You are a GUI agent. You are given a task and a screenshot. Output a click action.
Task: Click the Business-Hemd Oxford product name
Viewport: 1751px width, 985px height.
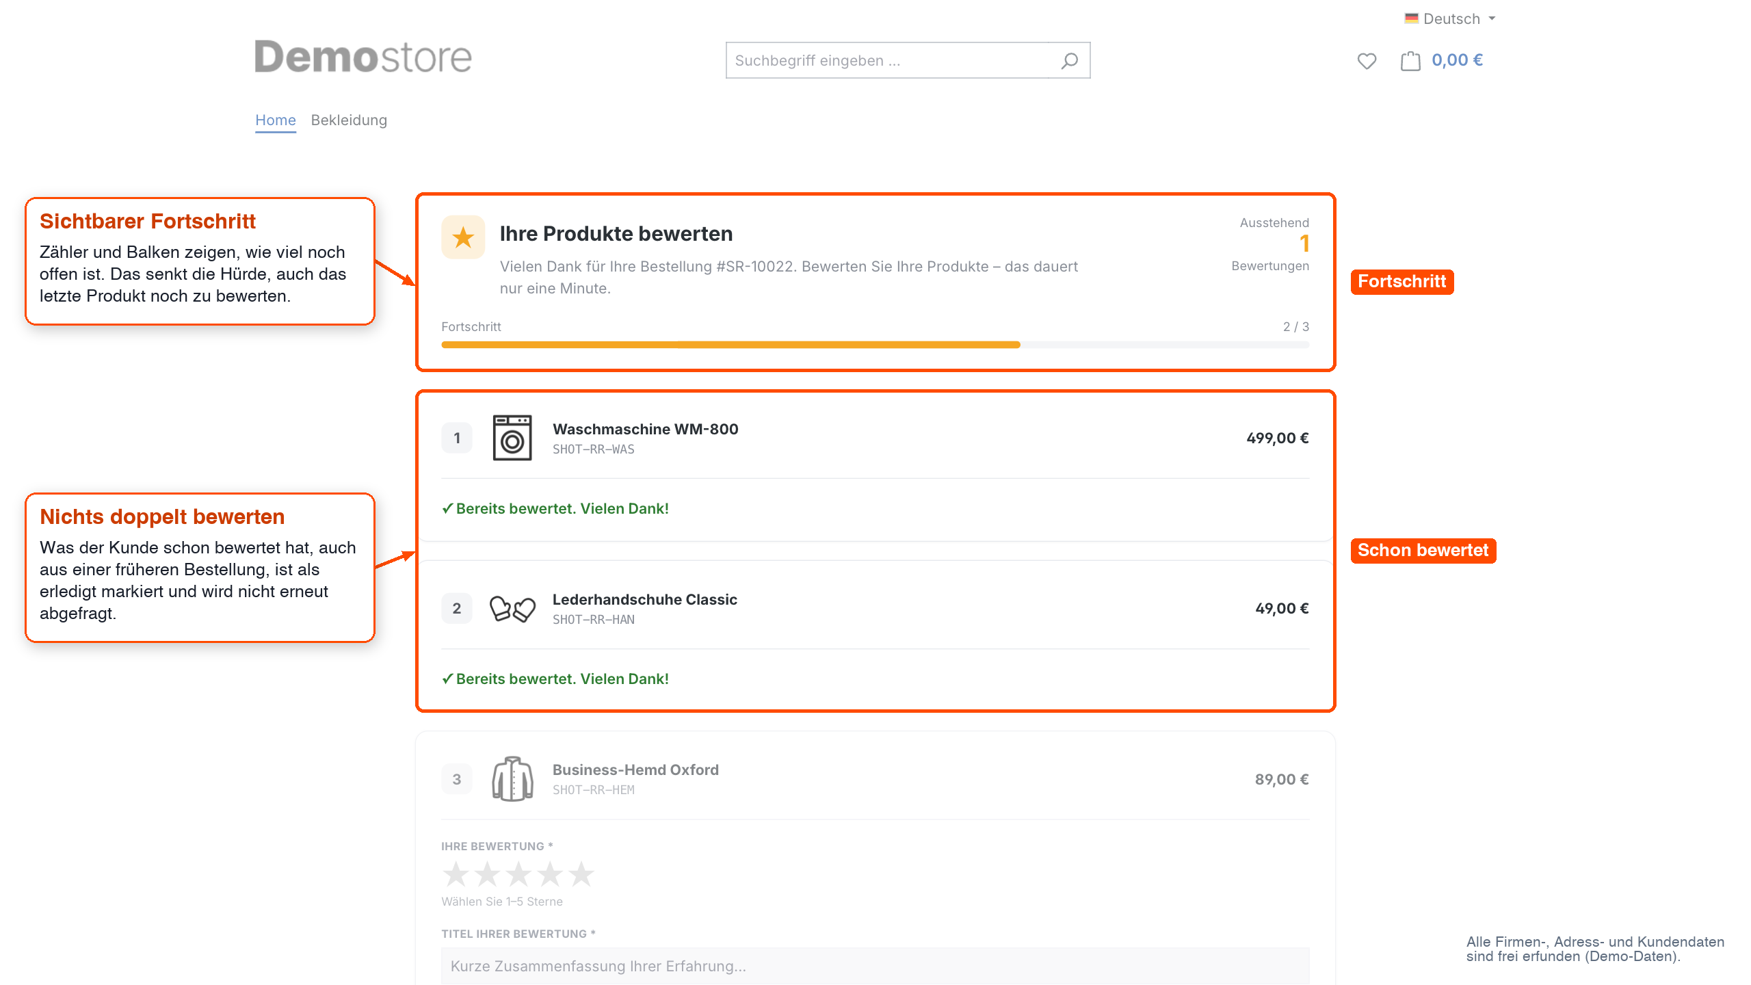point(635,770)
